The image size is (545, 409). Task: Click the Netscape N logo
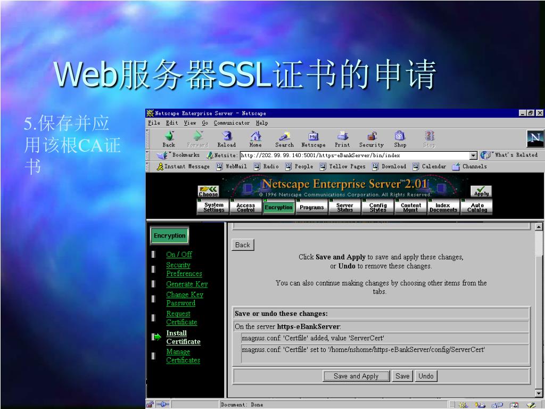(535, 139)
